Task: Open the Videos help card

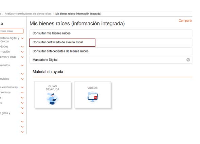Action: 92,95
